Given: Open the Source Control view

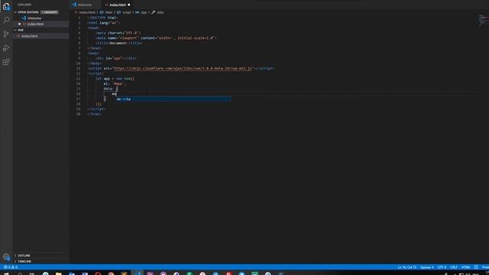Looking at the screenshot, I should pos(6,34).
